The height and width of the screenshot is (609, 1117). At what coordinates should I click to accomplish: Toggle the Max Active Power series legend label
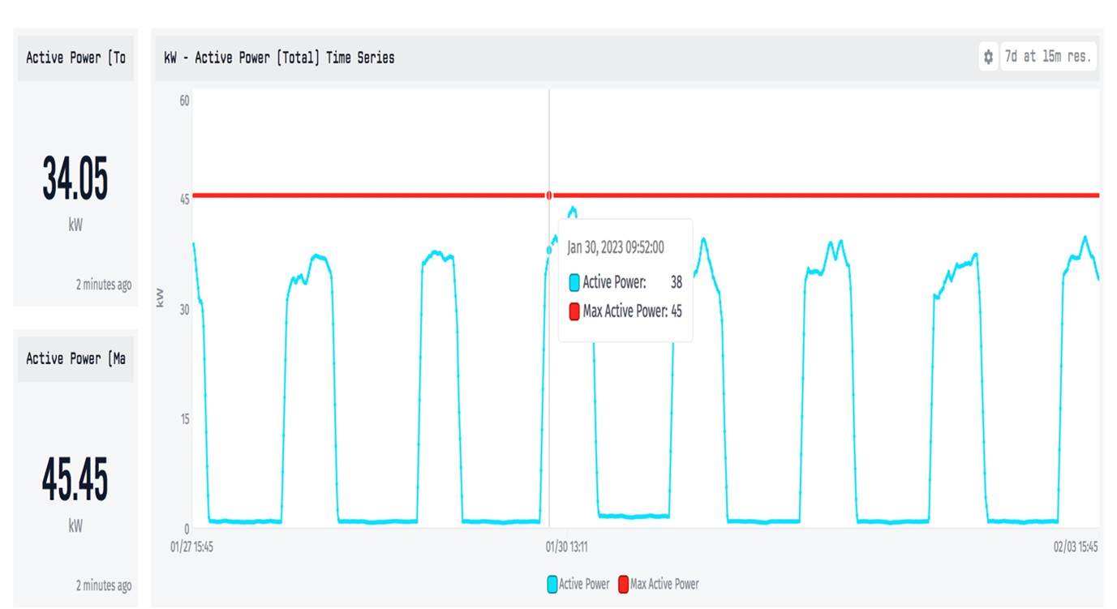tap(664, 584)
